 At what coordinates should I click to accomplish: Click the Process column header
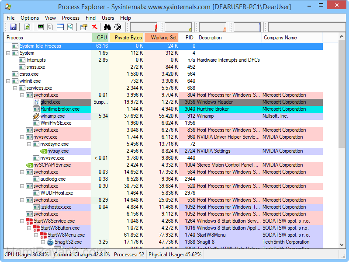(x=48, y=38)
